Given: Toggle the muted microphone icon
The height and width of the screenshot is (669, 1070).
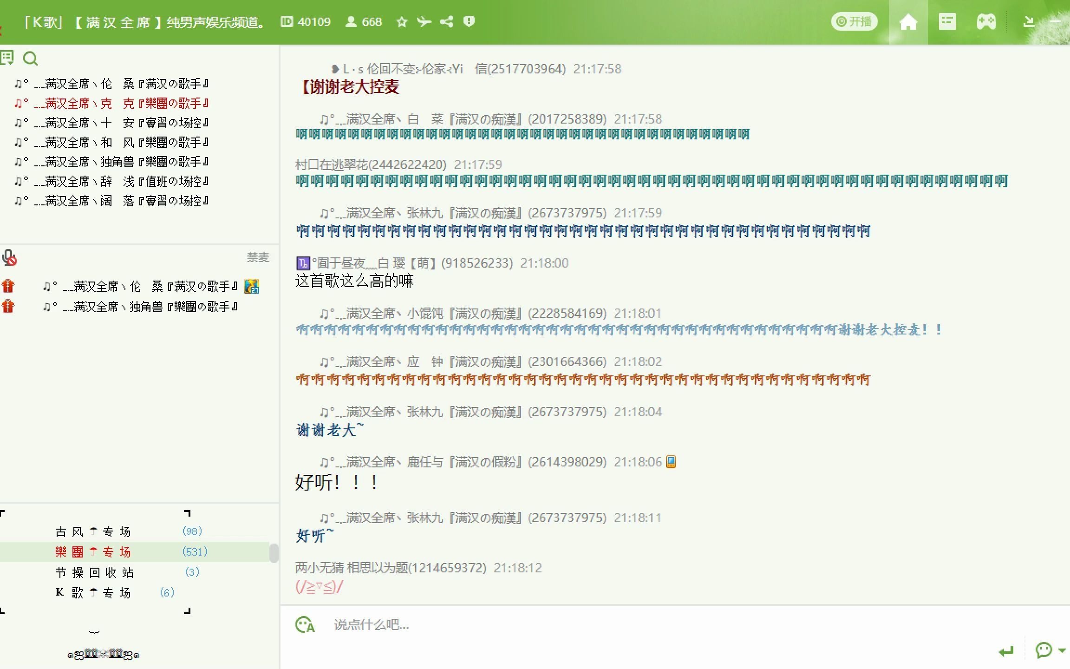Looking at the screenshot, I should tap(9, 257).
